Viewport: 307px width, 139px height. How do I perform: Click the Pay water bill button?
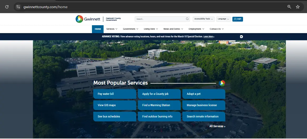[x=115, y=94]
